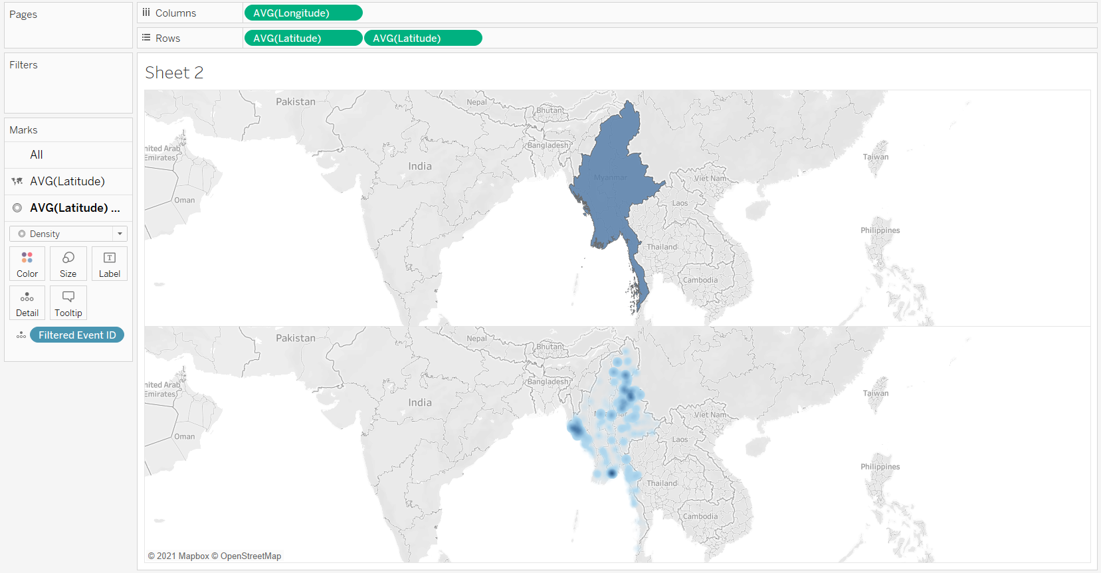Click the Size button in Marks card

click(68, 264)
